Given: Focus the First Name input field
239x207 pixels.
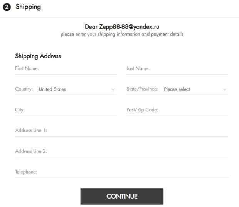Looking at the screenshot, I should click(x=77, y=68).
